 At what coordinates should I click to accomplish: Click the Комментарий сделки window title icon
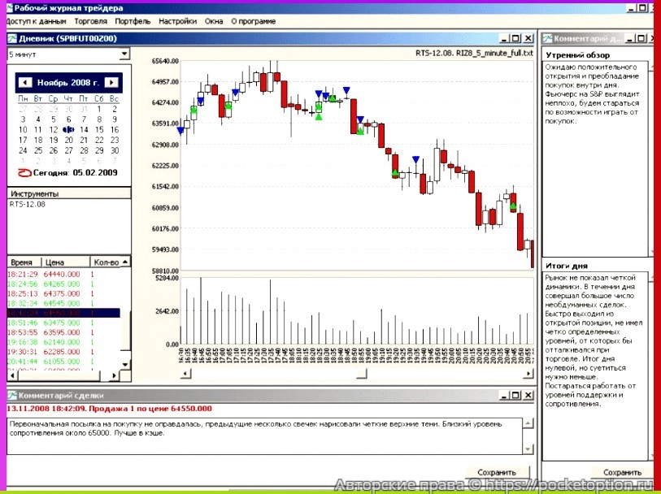pyautogui.click(x=11, y=395)
